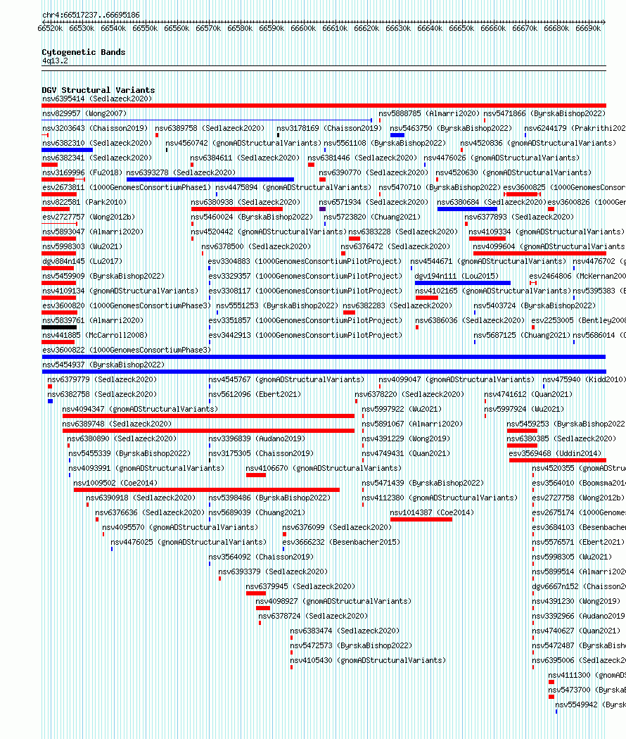Click the nsv5454937 (ByrskaBishop2022) label
This screenshot has height=739, width=626.
tap(103, 365)
